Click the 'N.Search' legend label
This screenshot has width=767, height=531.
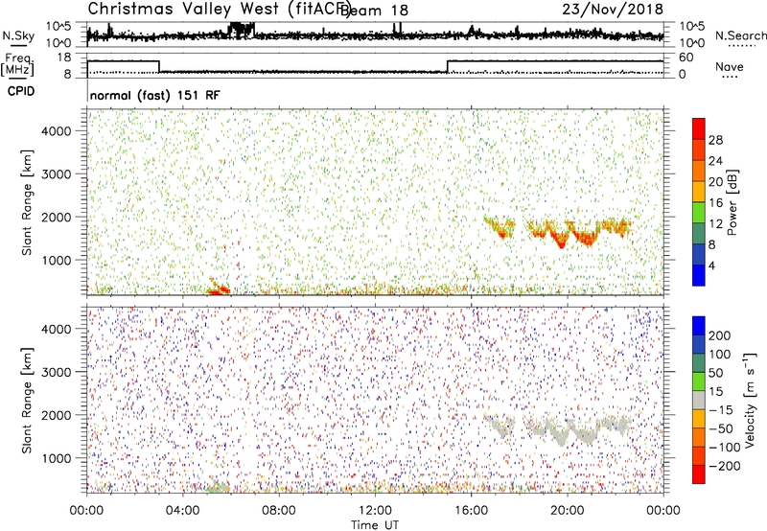[x=740, y=35]
